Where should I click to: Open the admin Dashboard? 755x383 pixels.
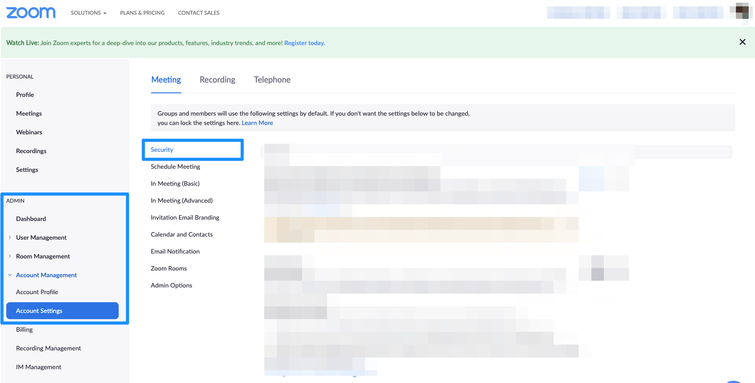[x=31, y=219]
